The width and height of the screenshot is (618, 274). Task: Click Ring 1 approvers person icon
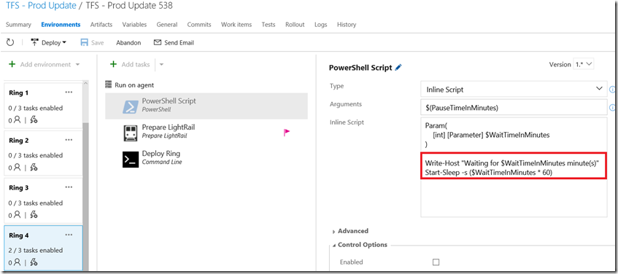[x=17, y=120]
